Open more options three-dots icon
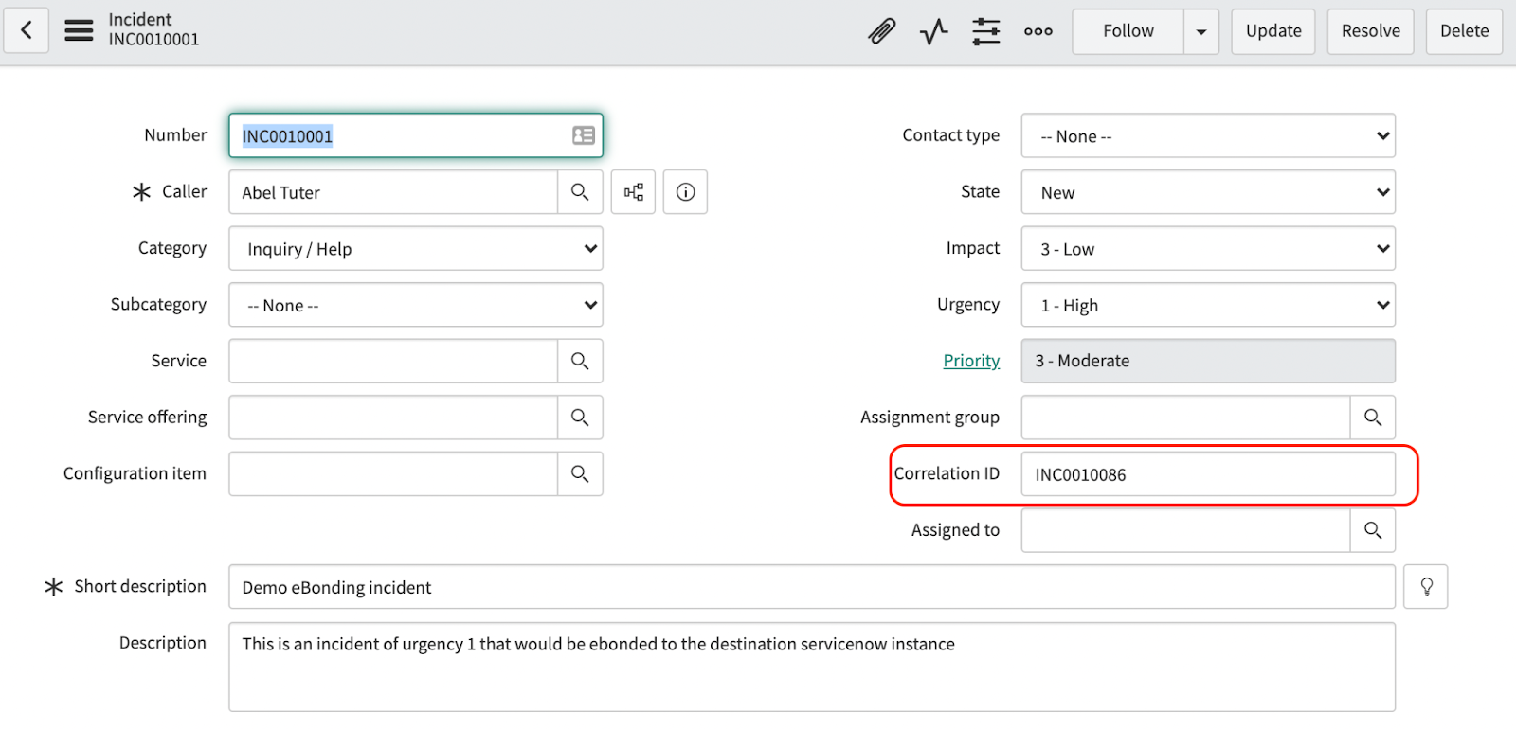 click(x=1038, y=31)
